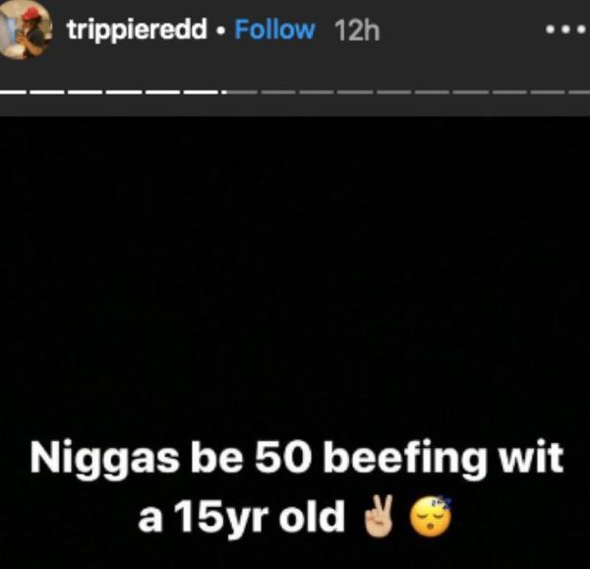The image size is (590, 569).
Task: Jump to the third story progress segment
Action: (x=86, y=92)
